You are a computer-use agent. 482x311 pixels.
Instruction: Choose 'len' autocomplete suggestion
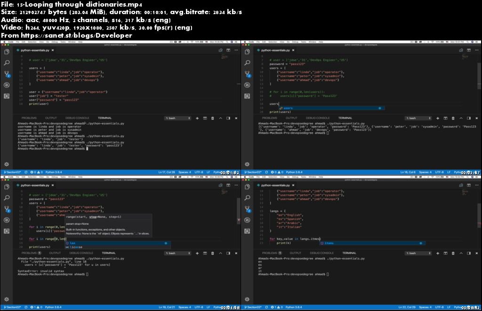[117, 243]
